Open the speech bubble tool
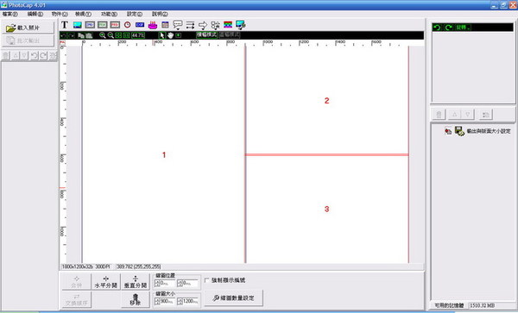The height and width of the screenshot is (313, 518). point(177,25)
